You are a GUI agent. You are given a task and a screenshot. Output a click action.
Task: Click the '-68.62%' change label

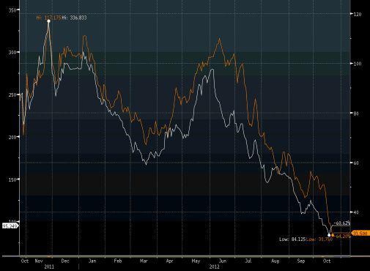(x=342, y=223)
